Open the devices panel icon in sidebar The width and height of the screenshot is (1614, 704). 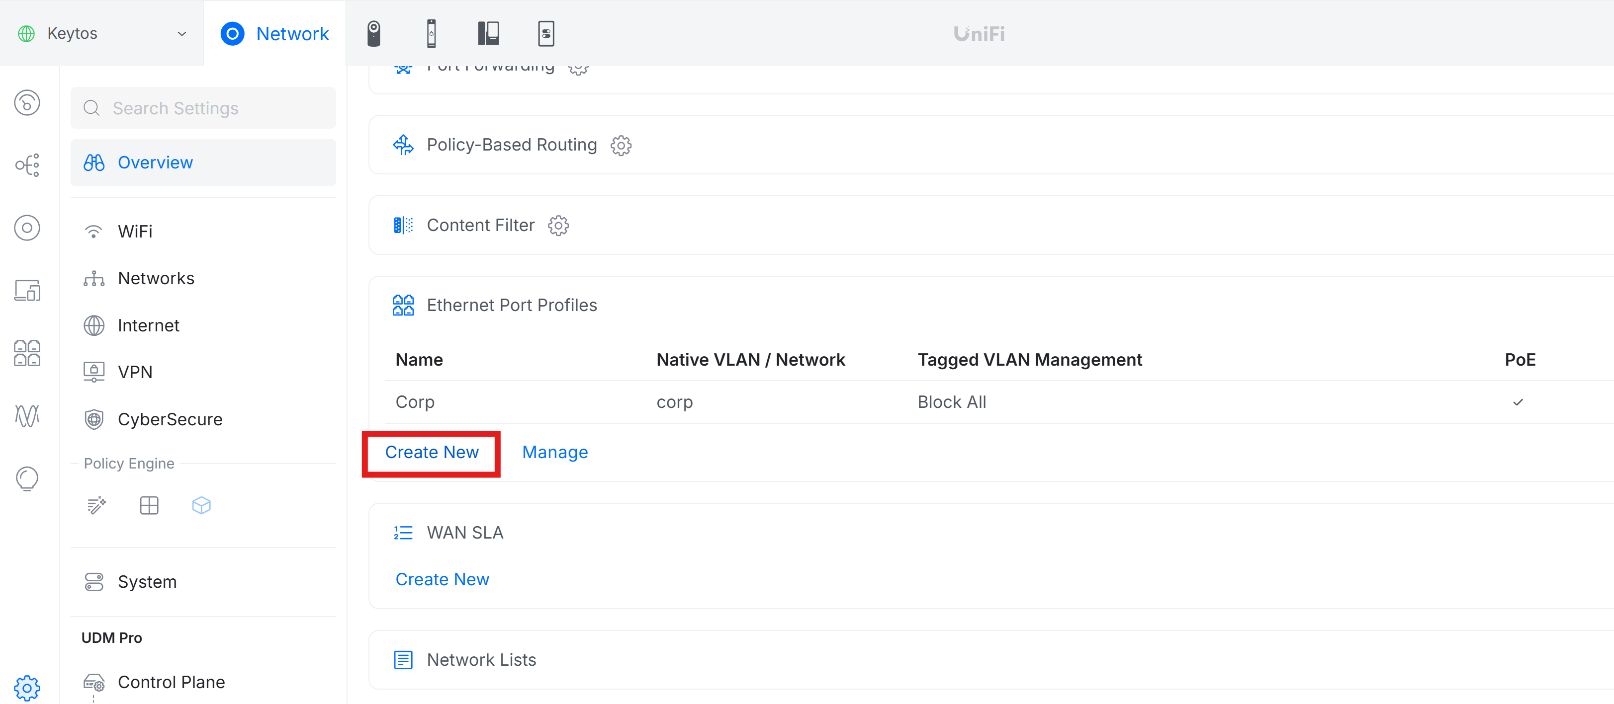pyautogui.click(x=27, y=228)
